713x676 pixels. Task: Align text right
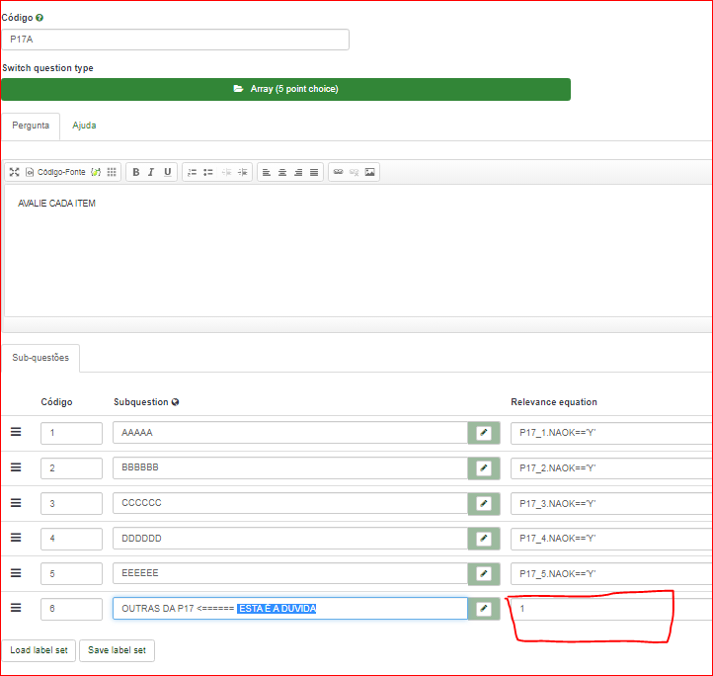click(298, 172)
